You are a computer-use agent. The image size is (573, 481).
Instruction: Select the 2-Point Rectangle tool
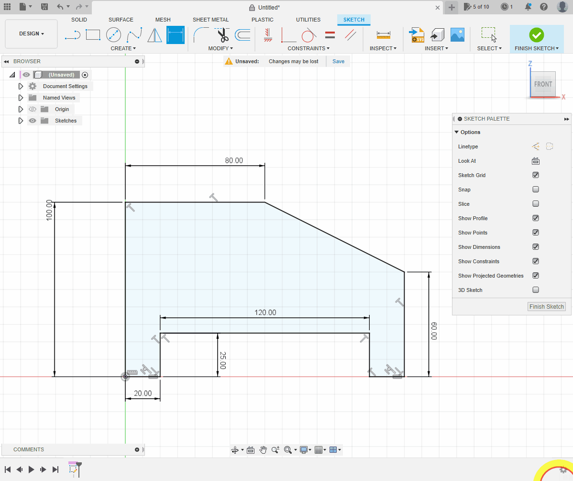[93, 35]
